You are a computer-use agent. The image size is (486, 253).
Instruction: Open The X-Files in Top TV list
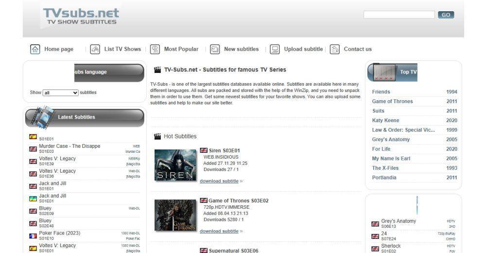pyautogui.click(x=385, y=168)
